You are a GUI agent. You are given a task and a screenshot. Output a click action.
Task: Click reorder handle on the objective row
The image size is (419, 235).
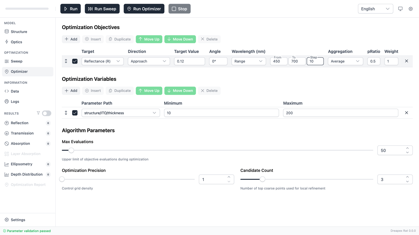(x=66, y=61)
